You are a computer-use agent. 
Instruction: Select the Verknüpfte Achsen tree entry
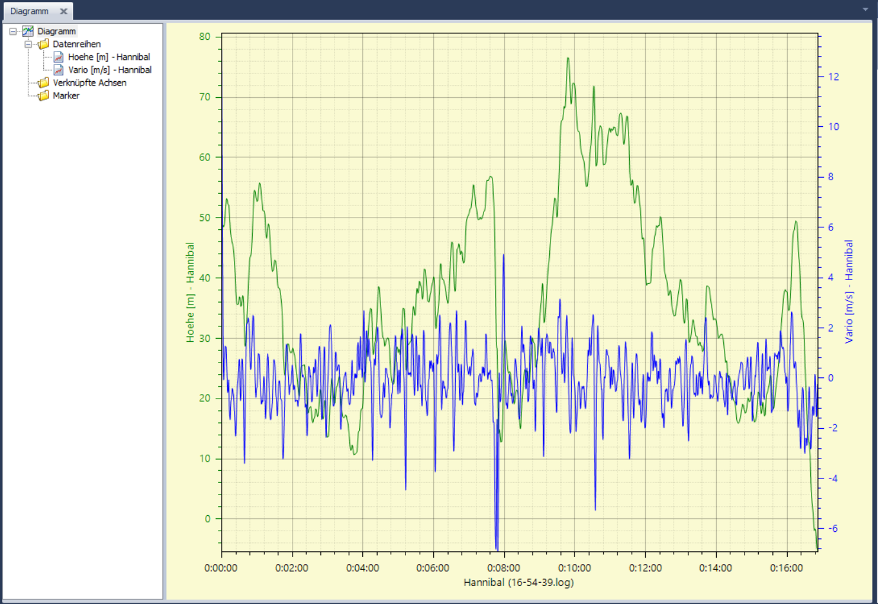(90, 83)
